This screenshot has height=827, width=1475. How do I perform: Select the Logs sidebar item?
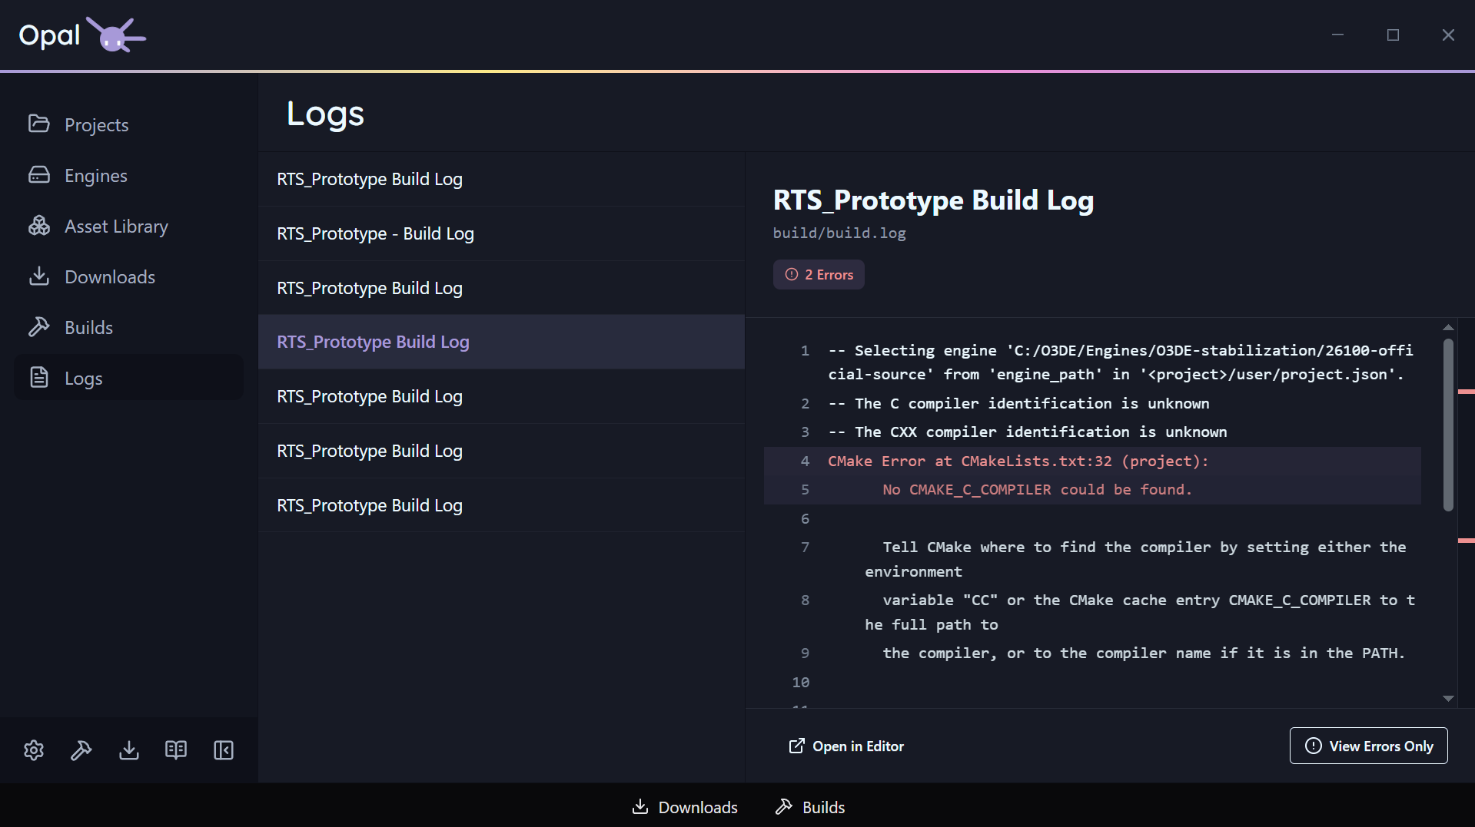(x=128, y=378)
